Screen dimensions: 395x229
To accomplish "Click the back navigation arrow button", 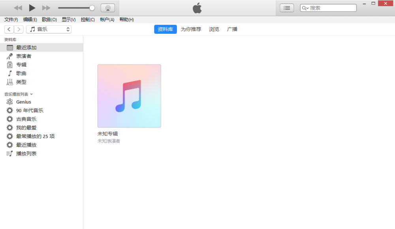I will pos(9,29).
